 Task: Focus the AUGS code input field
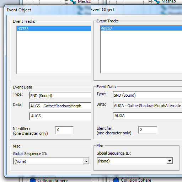[x=60, y=116]
